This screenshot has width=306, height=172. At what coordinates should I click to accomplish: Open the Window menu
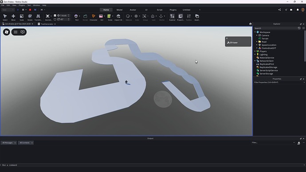click(36, 5)
